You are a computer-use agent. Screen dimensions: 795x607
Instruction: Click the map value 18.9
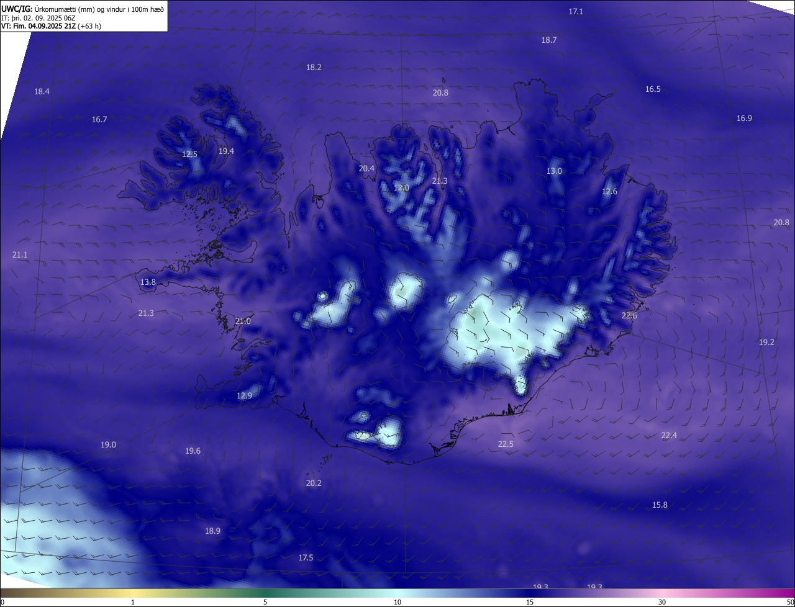[x=212, y=531]
